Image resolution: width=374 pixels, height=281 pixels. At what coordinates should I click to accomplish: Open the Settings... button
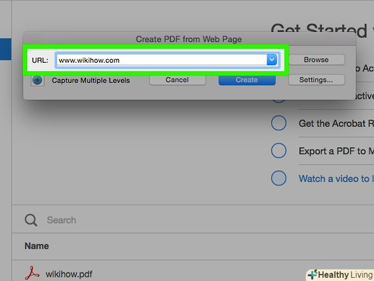point(316,80)
